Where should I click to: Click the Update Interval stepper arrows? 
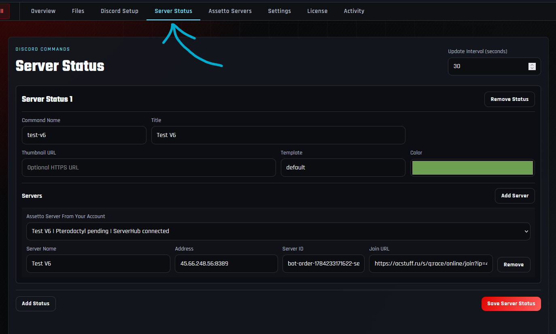point(532,66)
